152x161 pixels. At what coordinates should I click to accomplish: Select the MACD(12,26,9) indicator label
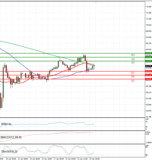(11, 137)
